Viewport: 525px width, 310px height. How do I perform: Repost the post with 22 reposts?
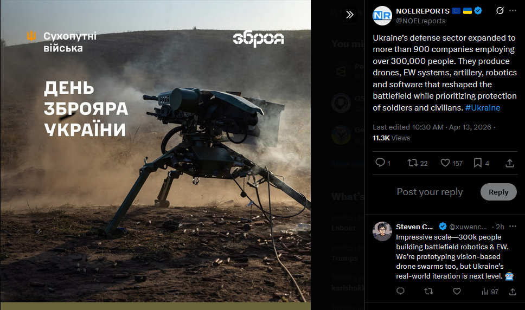click(x=417, y=163)
